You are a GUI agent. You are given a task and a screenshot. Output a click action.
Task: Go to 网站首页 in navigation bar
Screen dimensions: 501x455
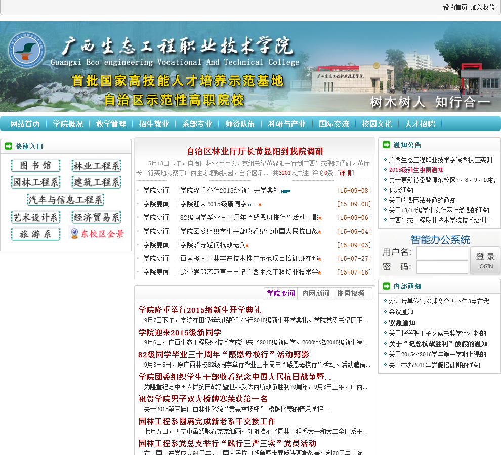(25, 124)
